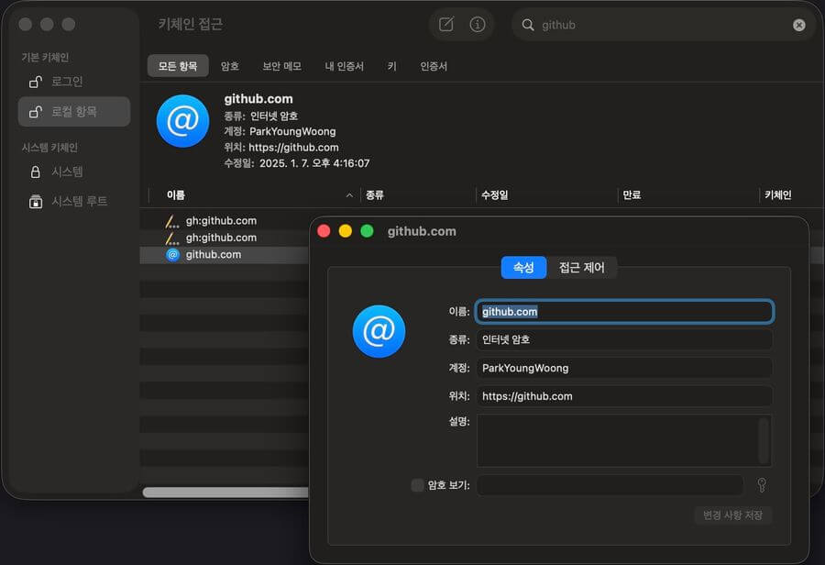Select the 로컬 항목 keychain
Screen dimensions: 825x565
tap(73, 112)
